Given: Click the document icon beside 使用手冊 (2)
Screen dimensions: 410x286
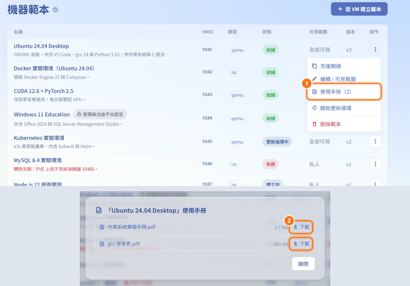Looking at the screenshot, I should (x=314, y=91).
